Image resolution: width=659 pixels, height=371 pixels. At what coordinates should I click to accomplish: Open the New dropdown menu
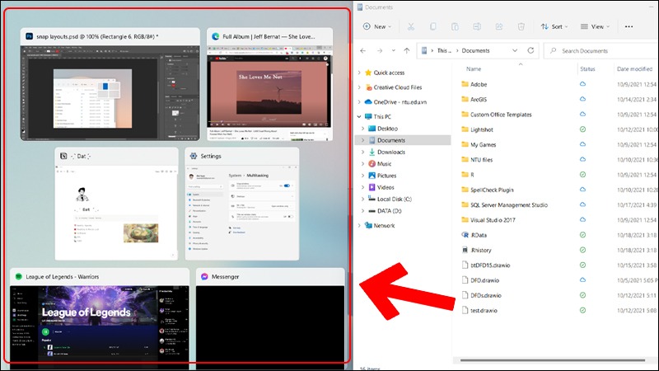(x=376, y=26)
